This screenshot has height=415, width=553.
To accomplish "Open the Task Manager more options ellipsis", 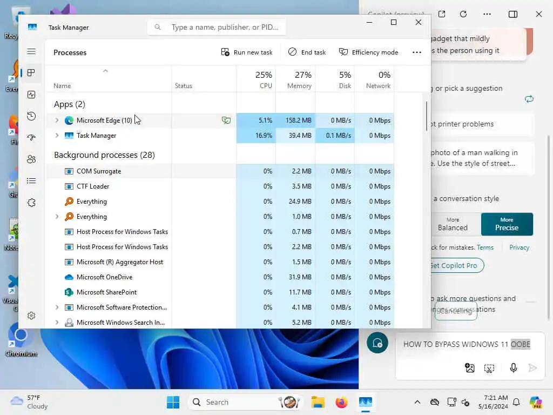I will [417, 52].
